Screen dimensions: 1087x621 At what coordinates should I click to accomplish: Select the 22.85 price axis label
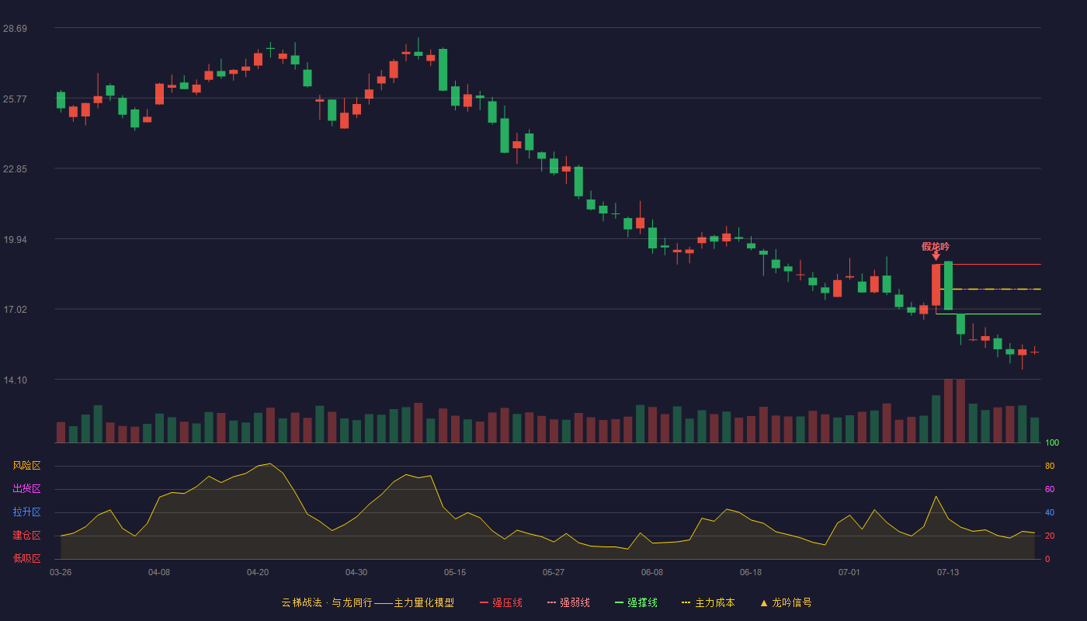pyautogui.click(x=16, y=169)
